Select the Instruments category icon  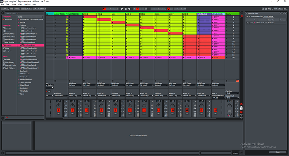tap(3, 34)
